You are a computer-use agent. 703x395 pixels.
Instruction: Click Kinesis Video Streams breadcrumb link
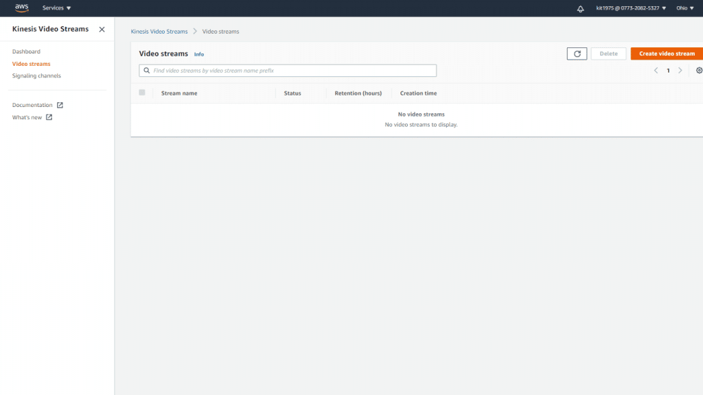pyautogui.click(x=159, y=32)
